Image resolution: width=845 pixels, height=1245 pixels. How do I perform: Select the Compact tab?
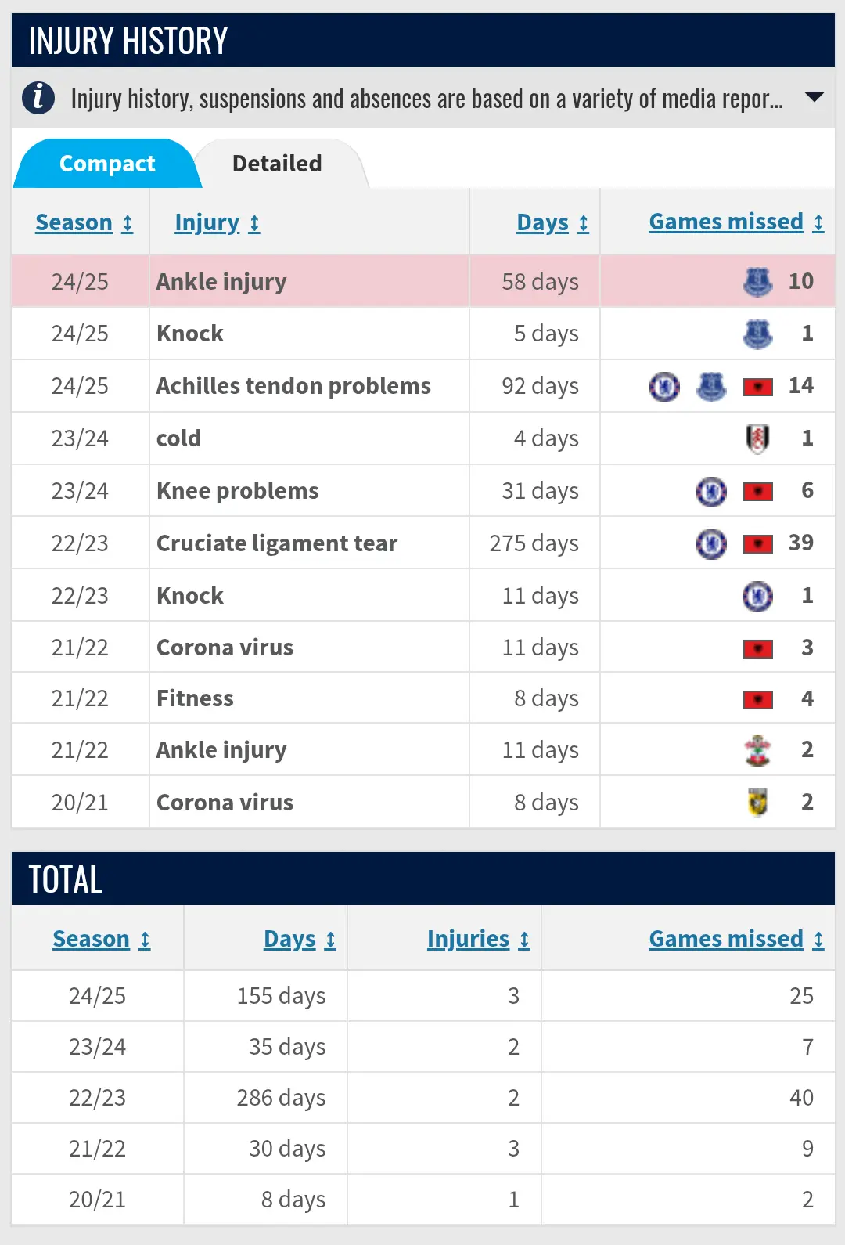[107, 164]
